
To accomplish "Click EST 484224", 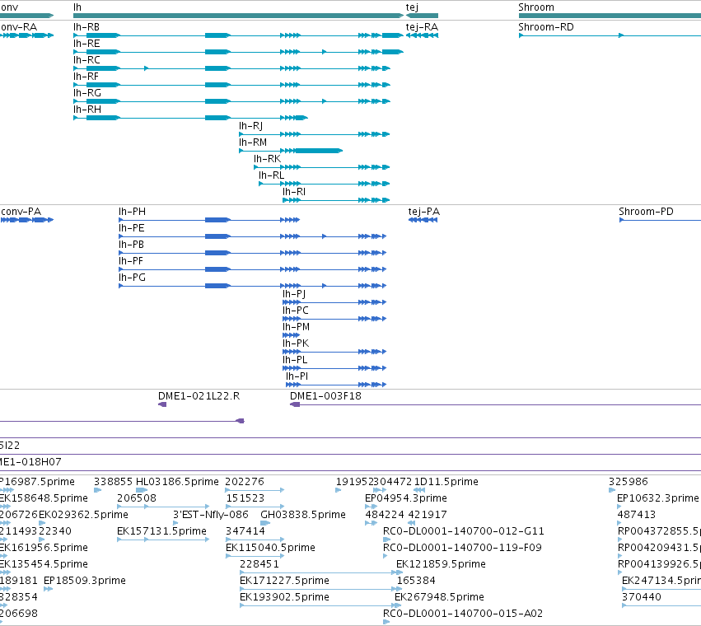I will [x=385, y=515].
